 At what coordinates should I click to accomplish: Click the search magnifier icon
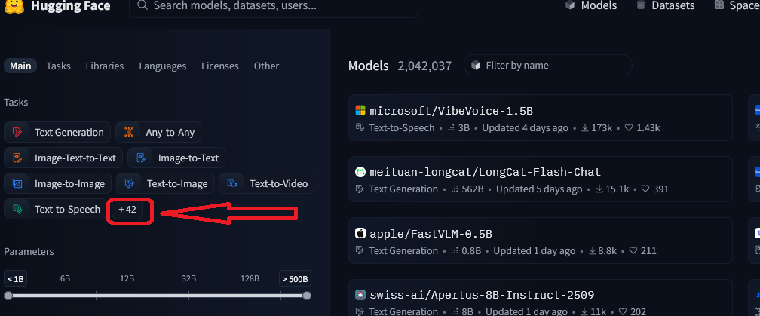pos(142,5)
